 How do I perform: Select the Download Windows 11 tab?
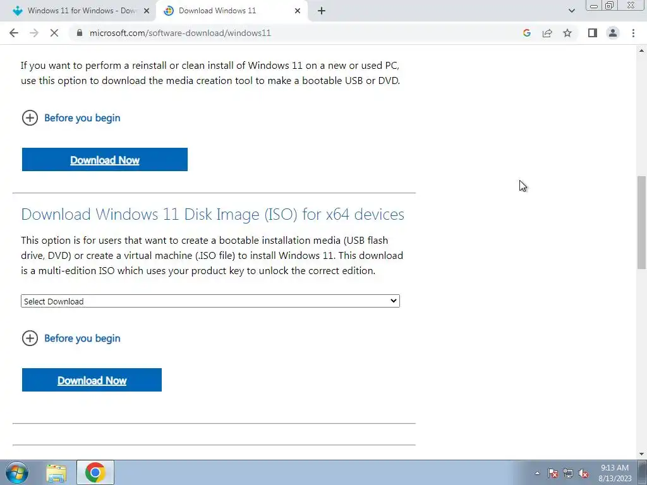pos(232,11)
